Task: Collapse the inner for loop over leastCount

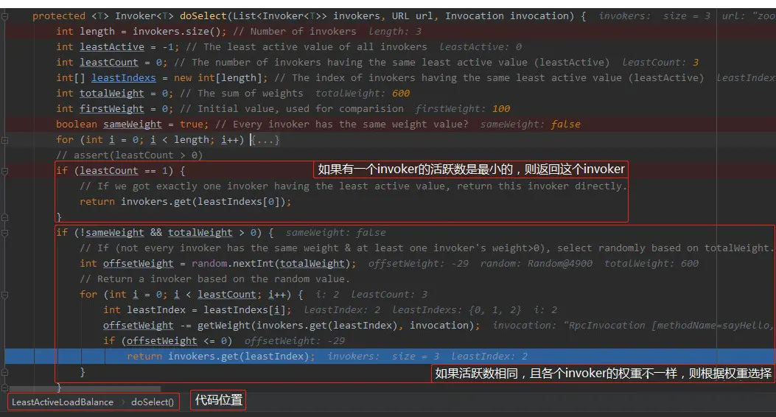Action: pos(4,295)
